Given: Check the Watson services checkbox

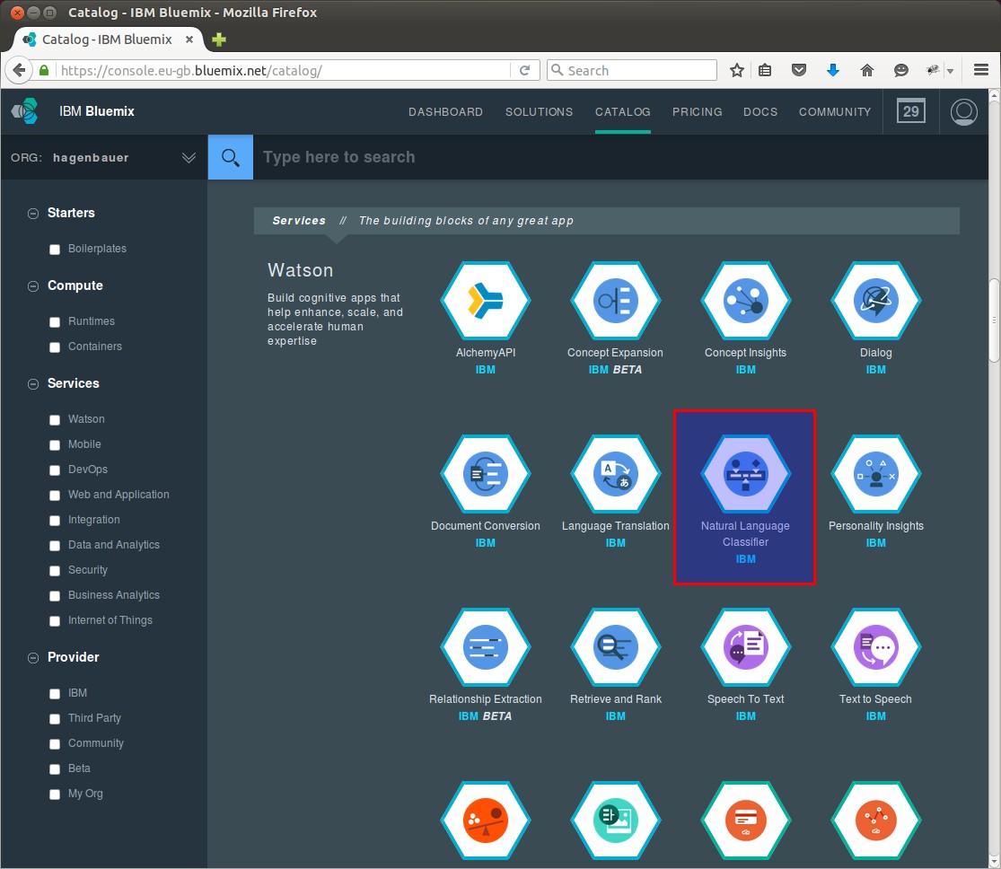Looking at the screenshot, I should (x=55, y=420).
